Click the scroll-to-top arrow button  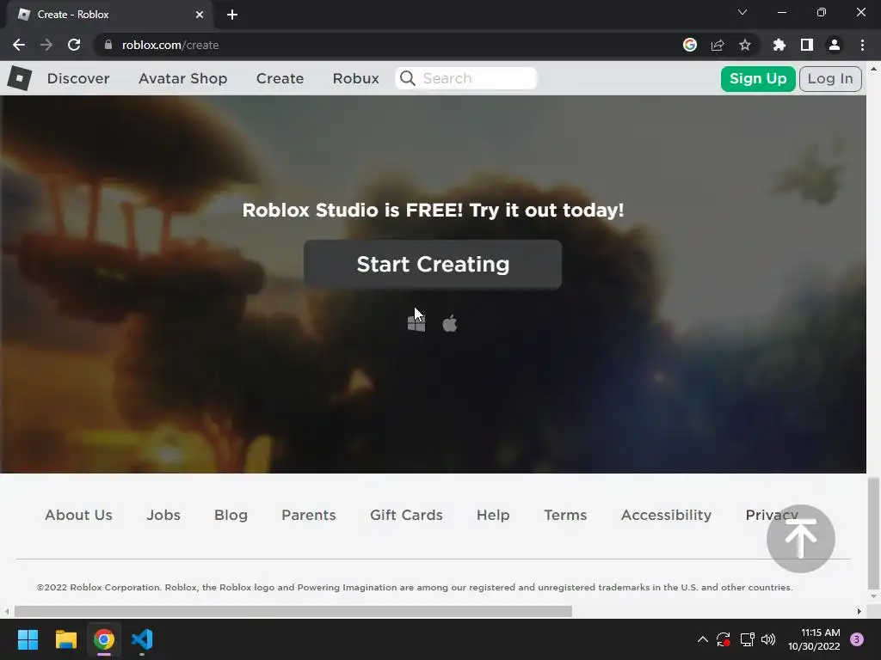point(801,539)
